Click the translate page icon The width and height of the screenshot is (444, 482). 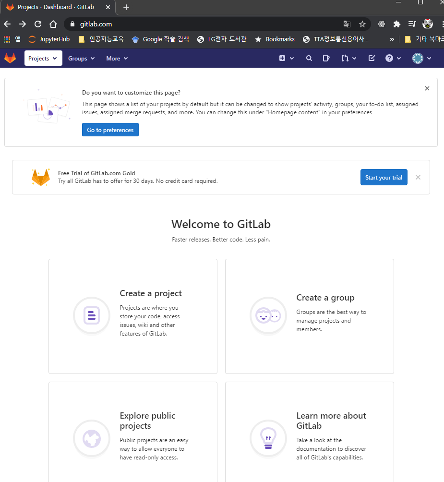(347, 24)
